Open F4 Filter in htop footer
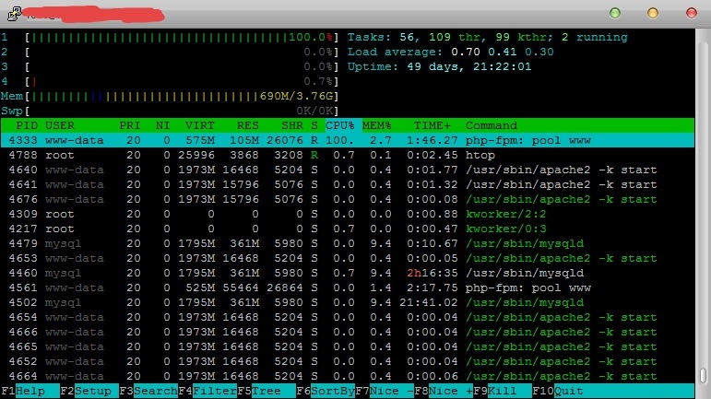Screen dimensions: 711x399 tap(207, 391)
